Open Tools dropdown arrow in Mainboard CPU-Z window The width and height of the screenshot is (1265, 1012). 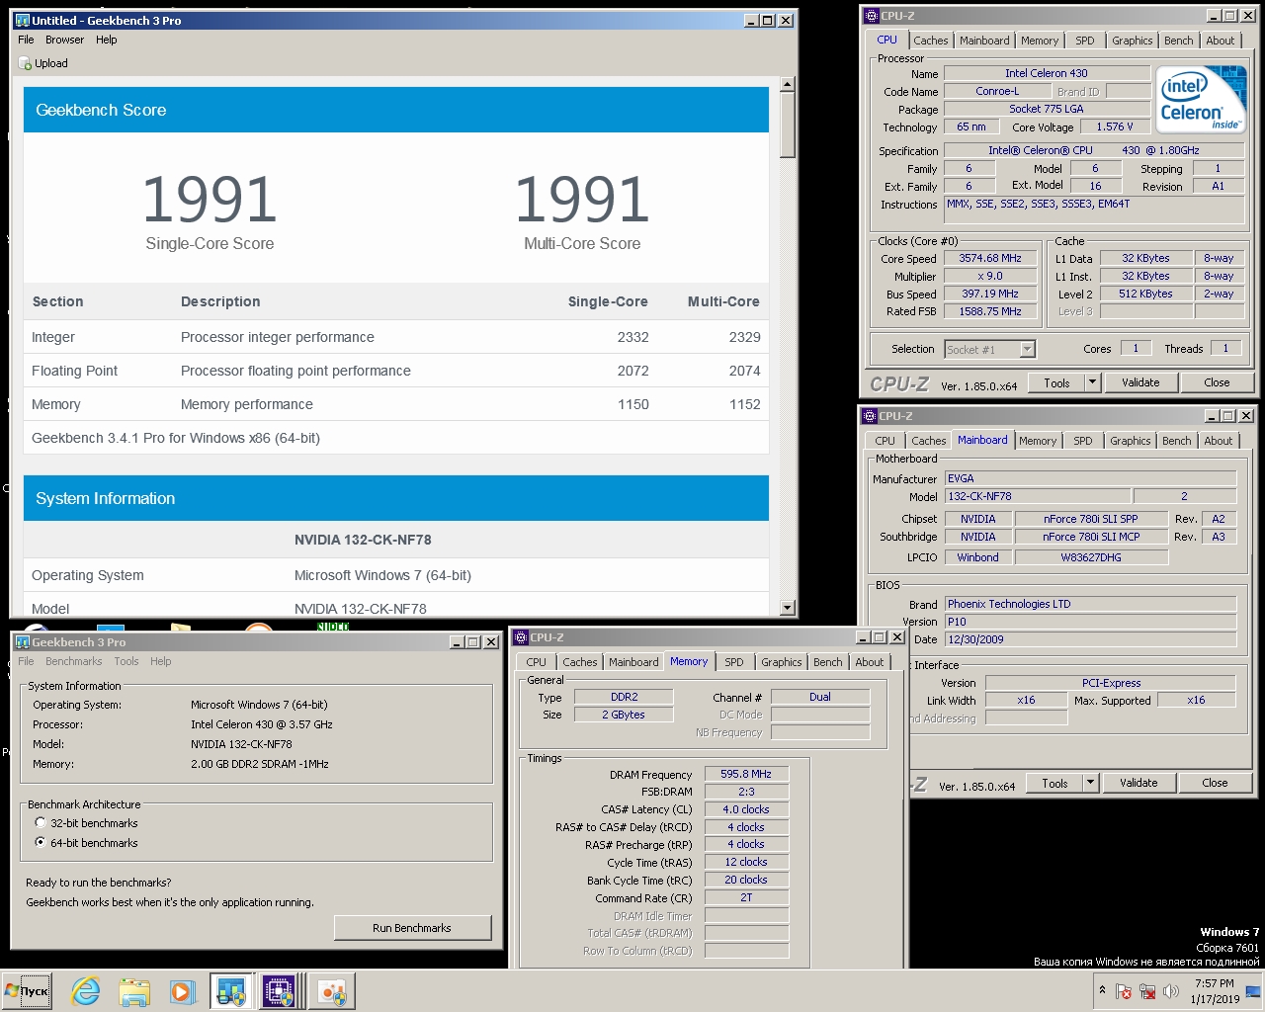click(x=1090, y=783)
